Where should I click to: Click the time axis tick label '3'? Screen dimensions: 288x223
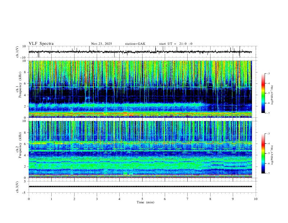click(97, 199)
